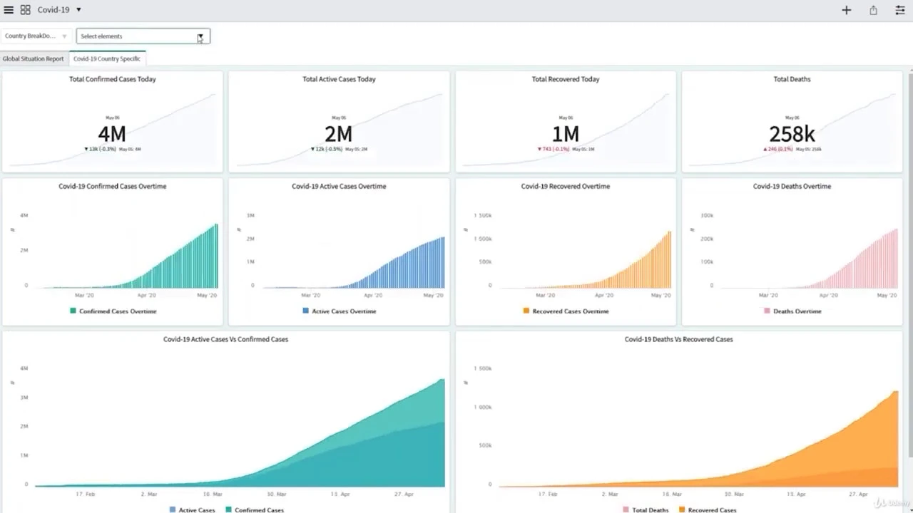Open the hamburger navigation menu
This screenshot has width=913, height=513.
9,9
